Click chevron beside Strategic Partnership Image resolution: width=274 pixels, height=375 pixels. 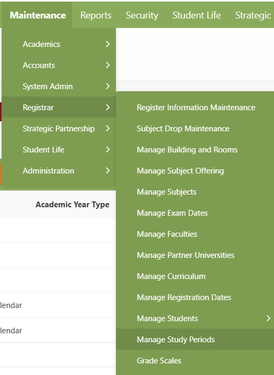click(x=107, y=128)
